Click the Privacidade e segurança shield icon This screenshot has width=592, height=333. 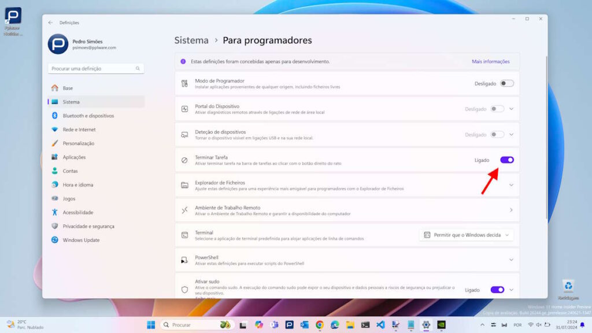coord(55,226)
